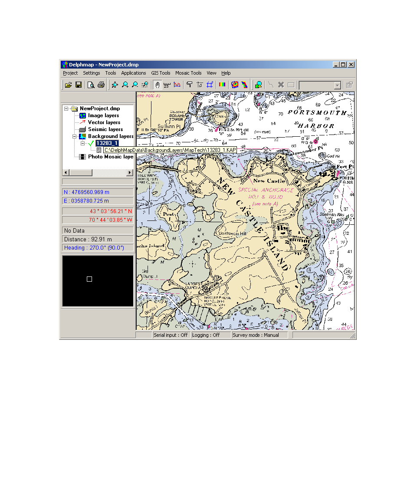Click the profile graph toolbar icon

(x=177, y=85)
